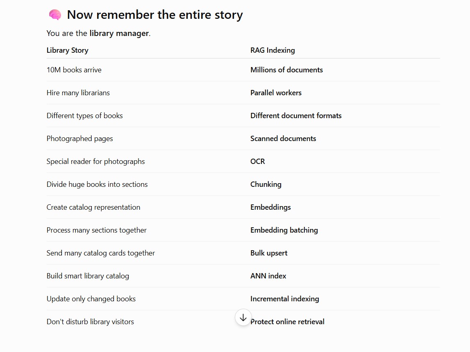Click the 'Now remember the entire story' heading
The height and width of the screenshot is (352, 470).
coord(154,15)
